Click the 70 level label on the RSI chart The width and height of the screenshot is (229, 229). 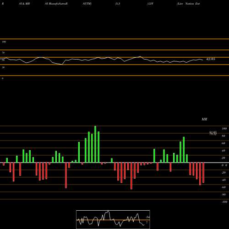pyautogui.click(x=3, y=53)
